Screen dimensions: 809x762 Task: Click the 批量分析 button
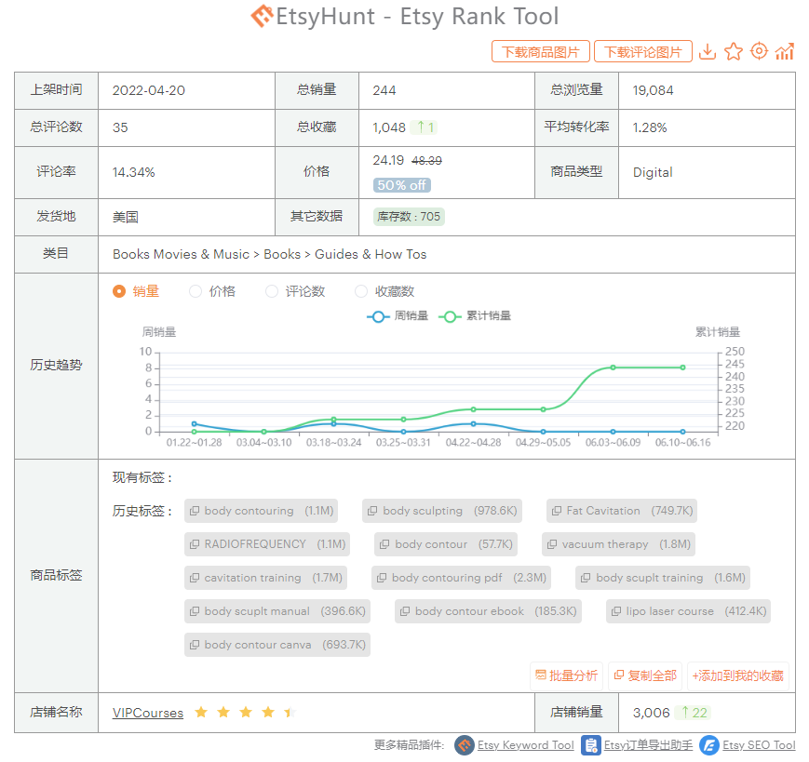tap(566, 675)
